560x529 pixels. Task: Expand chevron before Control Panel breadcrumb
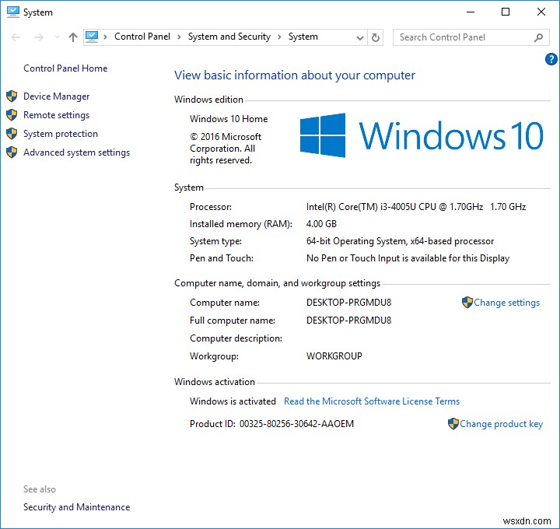click(x=105, y=37)
